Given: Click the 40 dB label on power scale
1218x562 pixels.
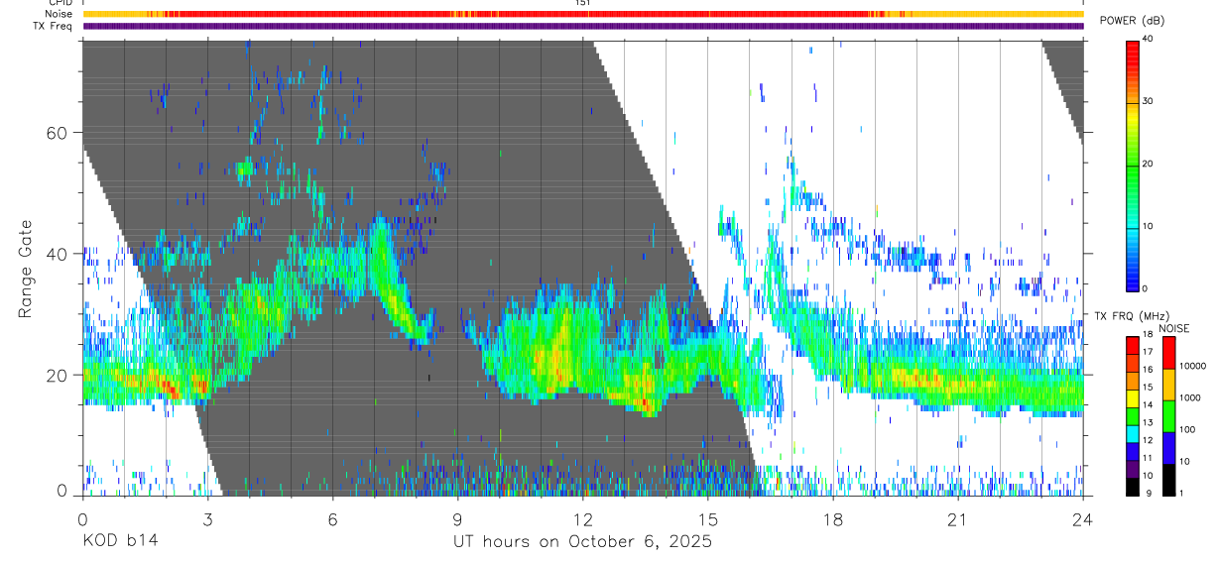Looking at the screenshot, I should [1149, 40].
